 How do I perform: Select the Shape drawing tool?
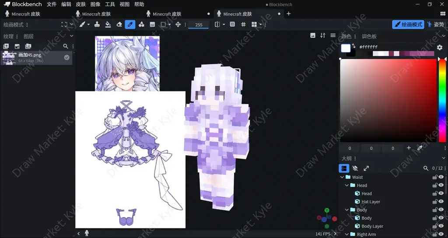click(141, 24)
